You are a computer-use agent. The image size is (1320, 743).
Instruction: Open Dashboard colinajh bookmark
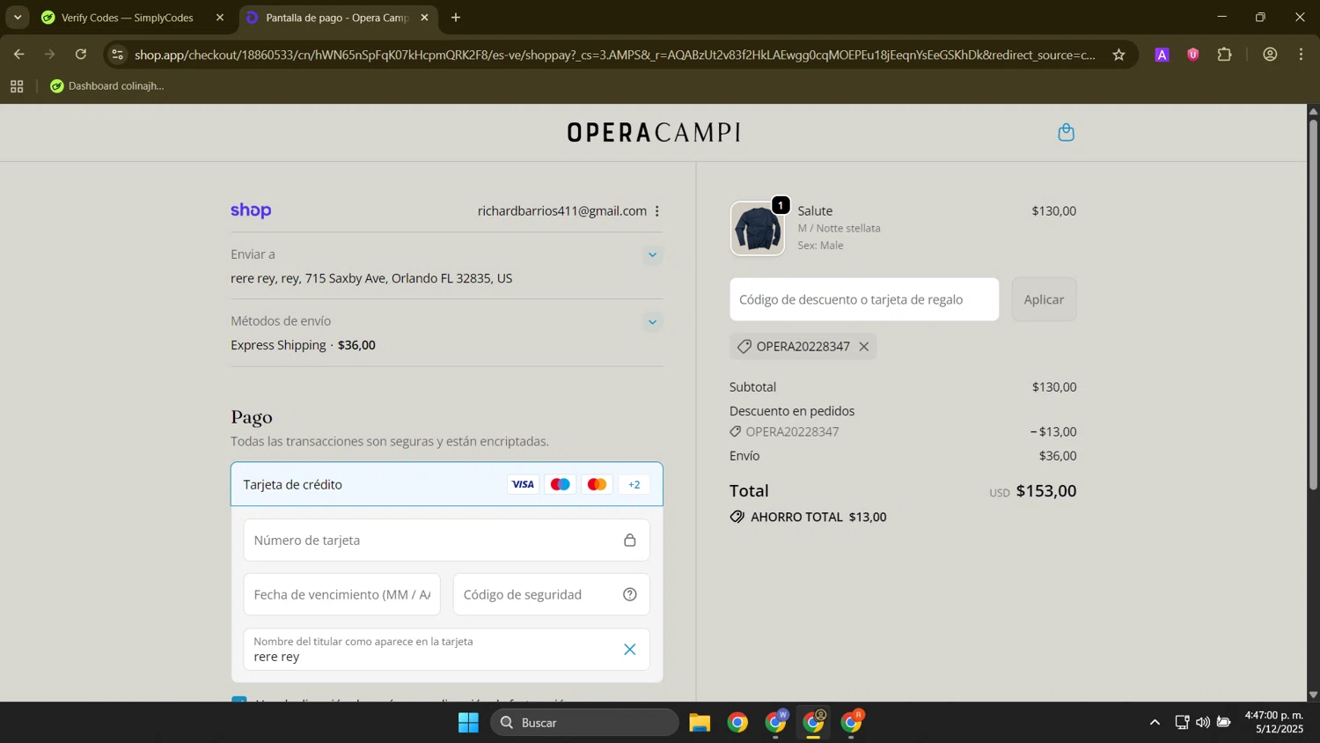pos(107,86)
